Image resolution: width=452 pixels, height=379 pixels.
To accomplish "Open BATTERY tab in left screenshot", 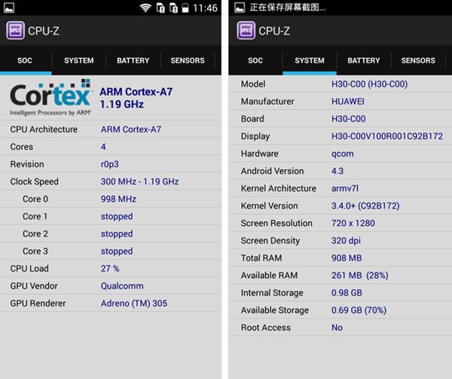I will pyautogui.click(x=133, y=60).
